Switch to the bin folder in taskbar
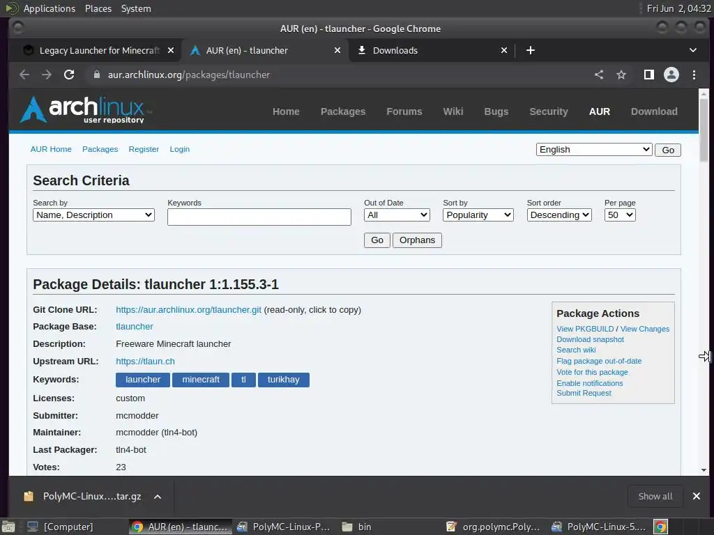 click(358, 527)
